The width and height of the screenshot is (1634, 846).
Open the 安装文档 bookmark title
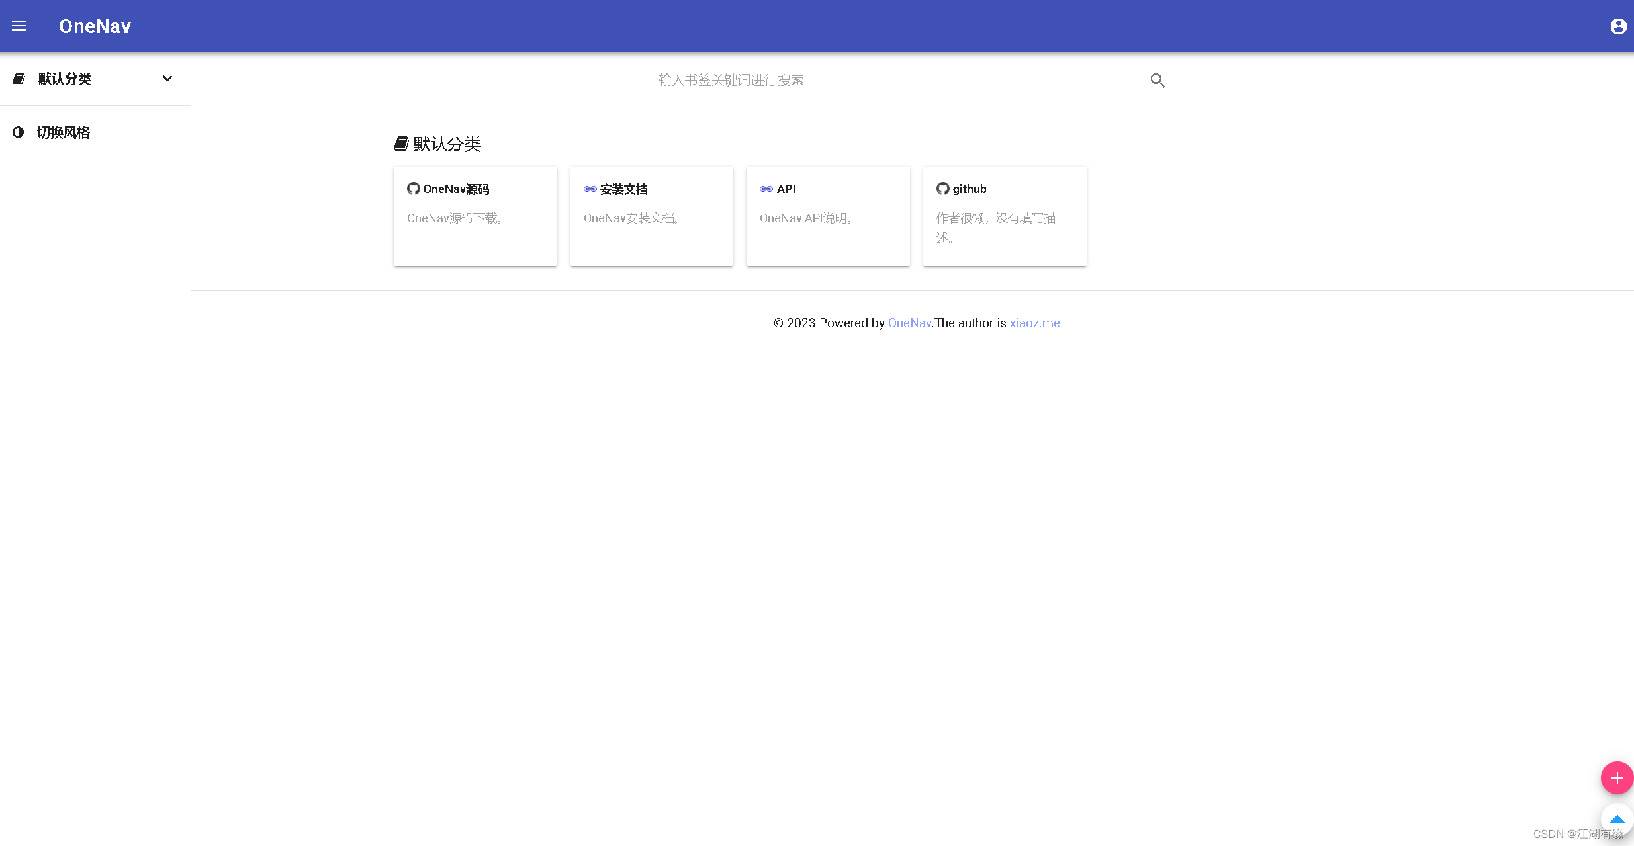pyautogui.click(x=623, y=189)
